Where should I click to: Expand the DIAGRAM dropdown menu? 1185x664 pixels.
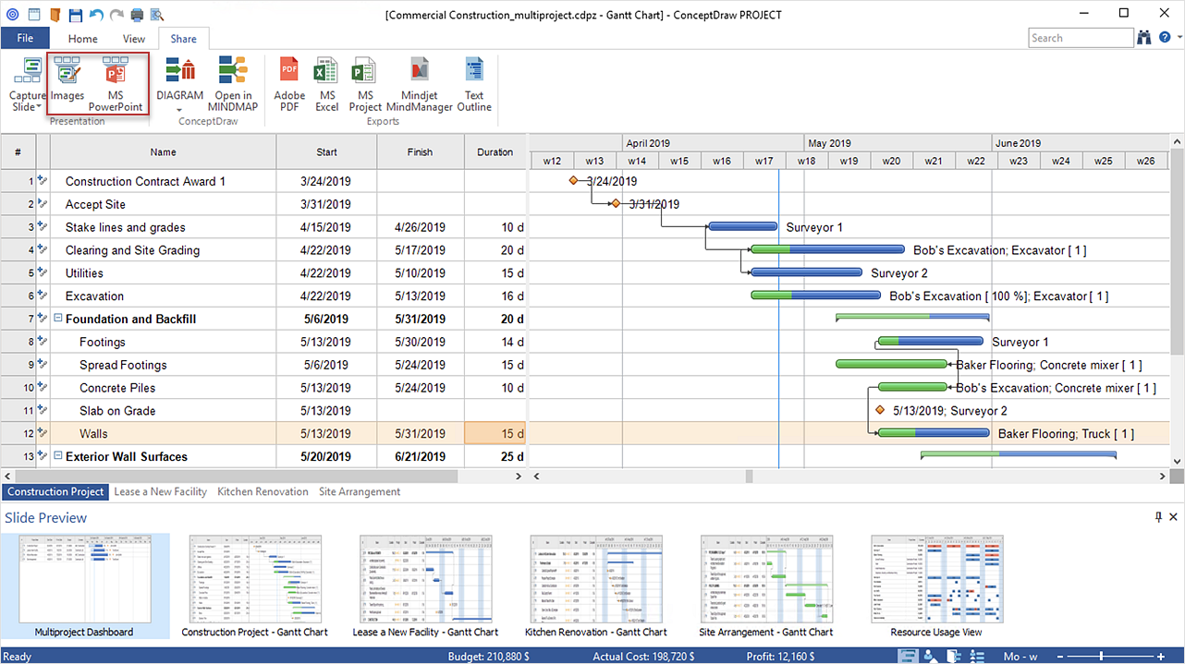[179, 109]
